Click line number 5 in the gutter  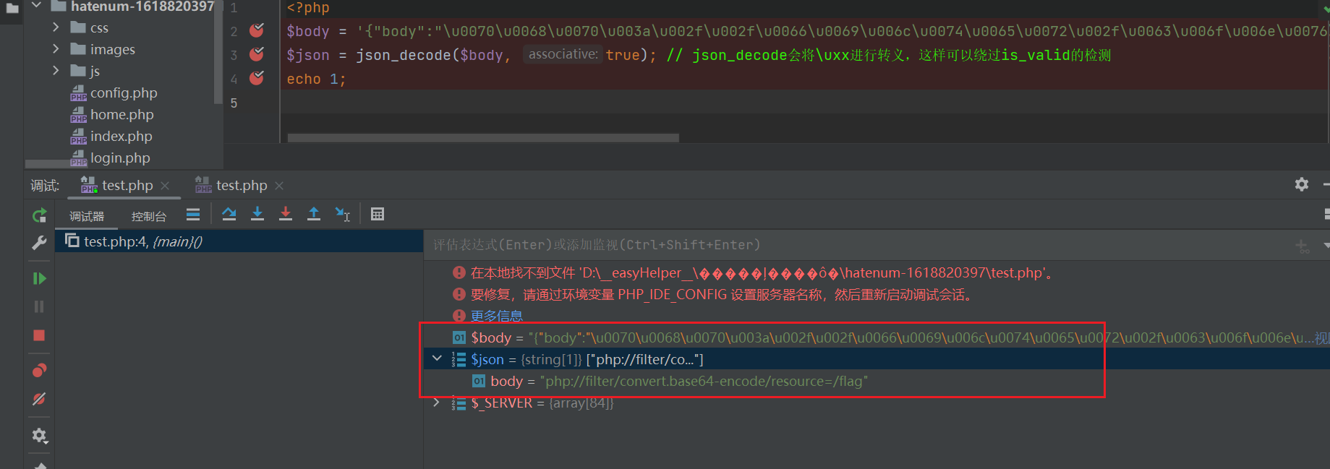234,103
